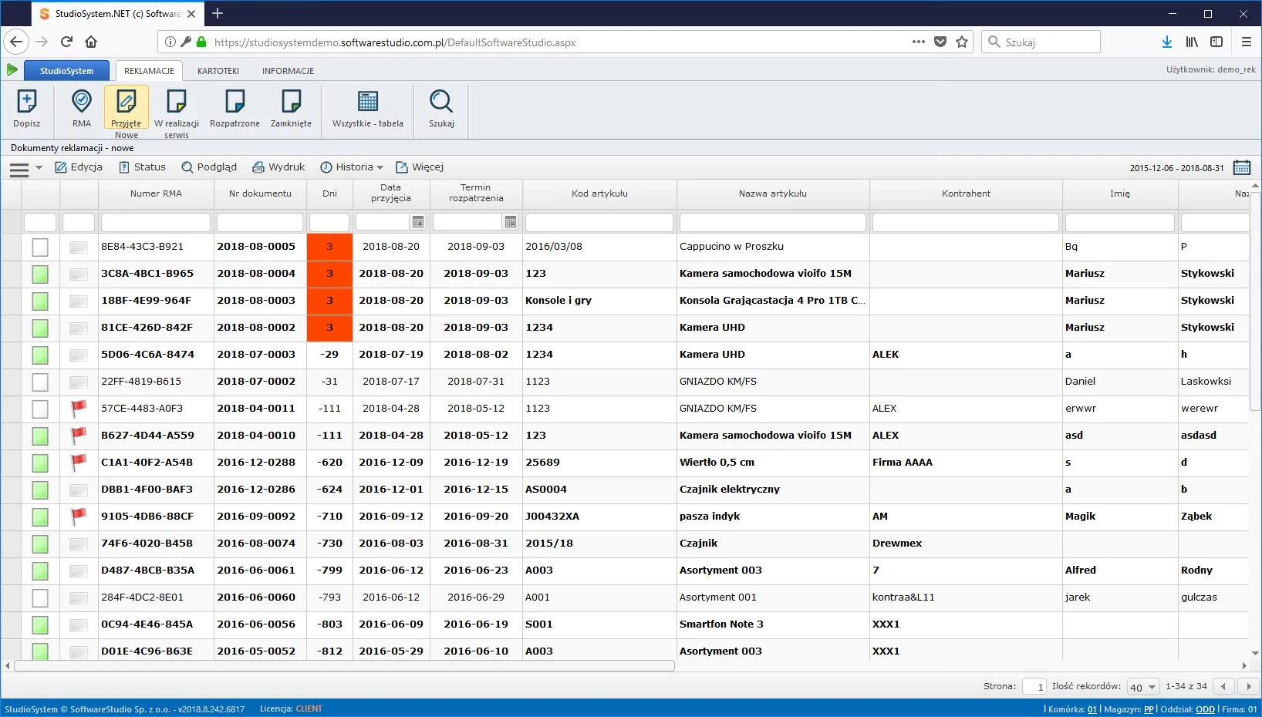Sort by the Dni column header
Viewport: 1262px width, 717px height.
point(329,194)
